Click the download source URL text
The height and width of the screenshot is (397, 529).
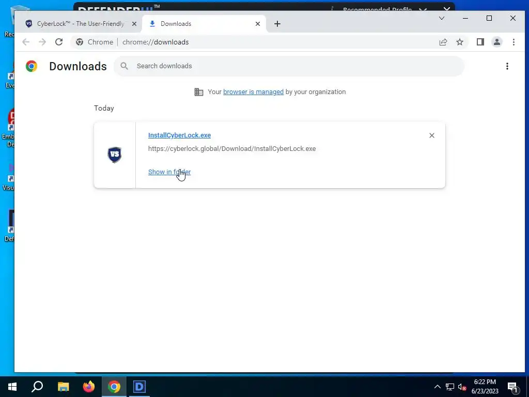click(x=232, y=148)
